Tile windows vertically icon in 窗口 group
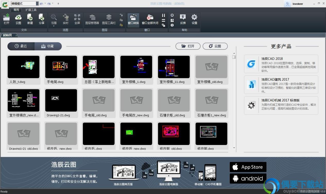326x194 pixels. [x=163, y=15]
